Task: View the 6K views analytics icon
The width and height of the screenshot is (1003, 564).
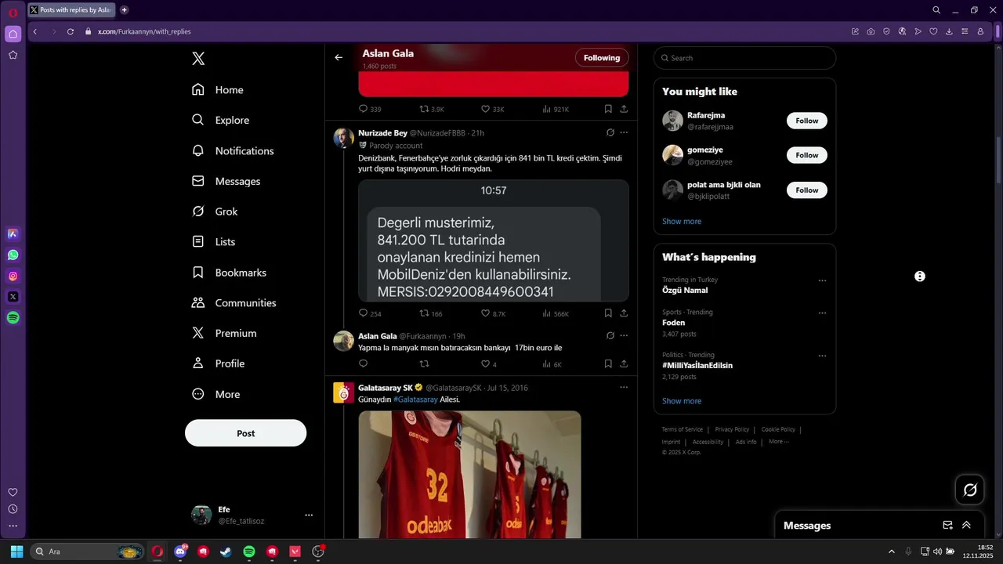Action: [552, 364]
